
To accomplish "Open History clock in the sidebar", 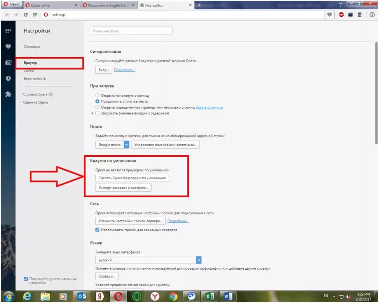I will click(8, 78).
